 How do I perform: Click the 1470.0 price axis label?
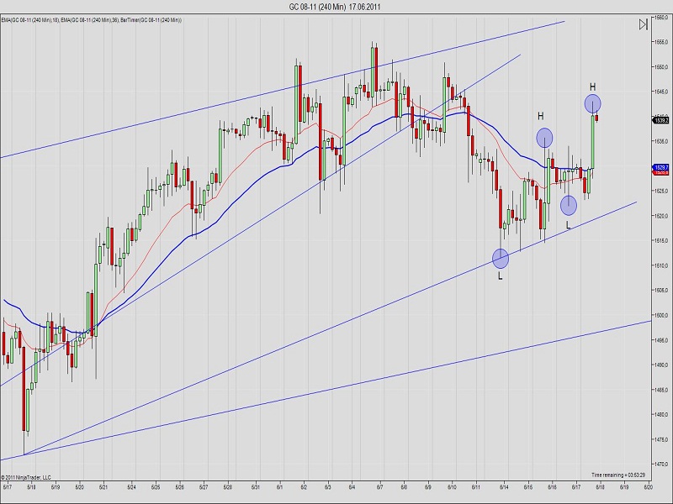(x=661, y=465)
